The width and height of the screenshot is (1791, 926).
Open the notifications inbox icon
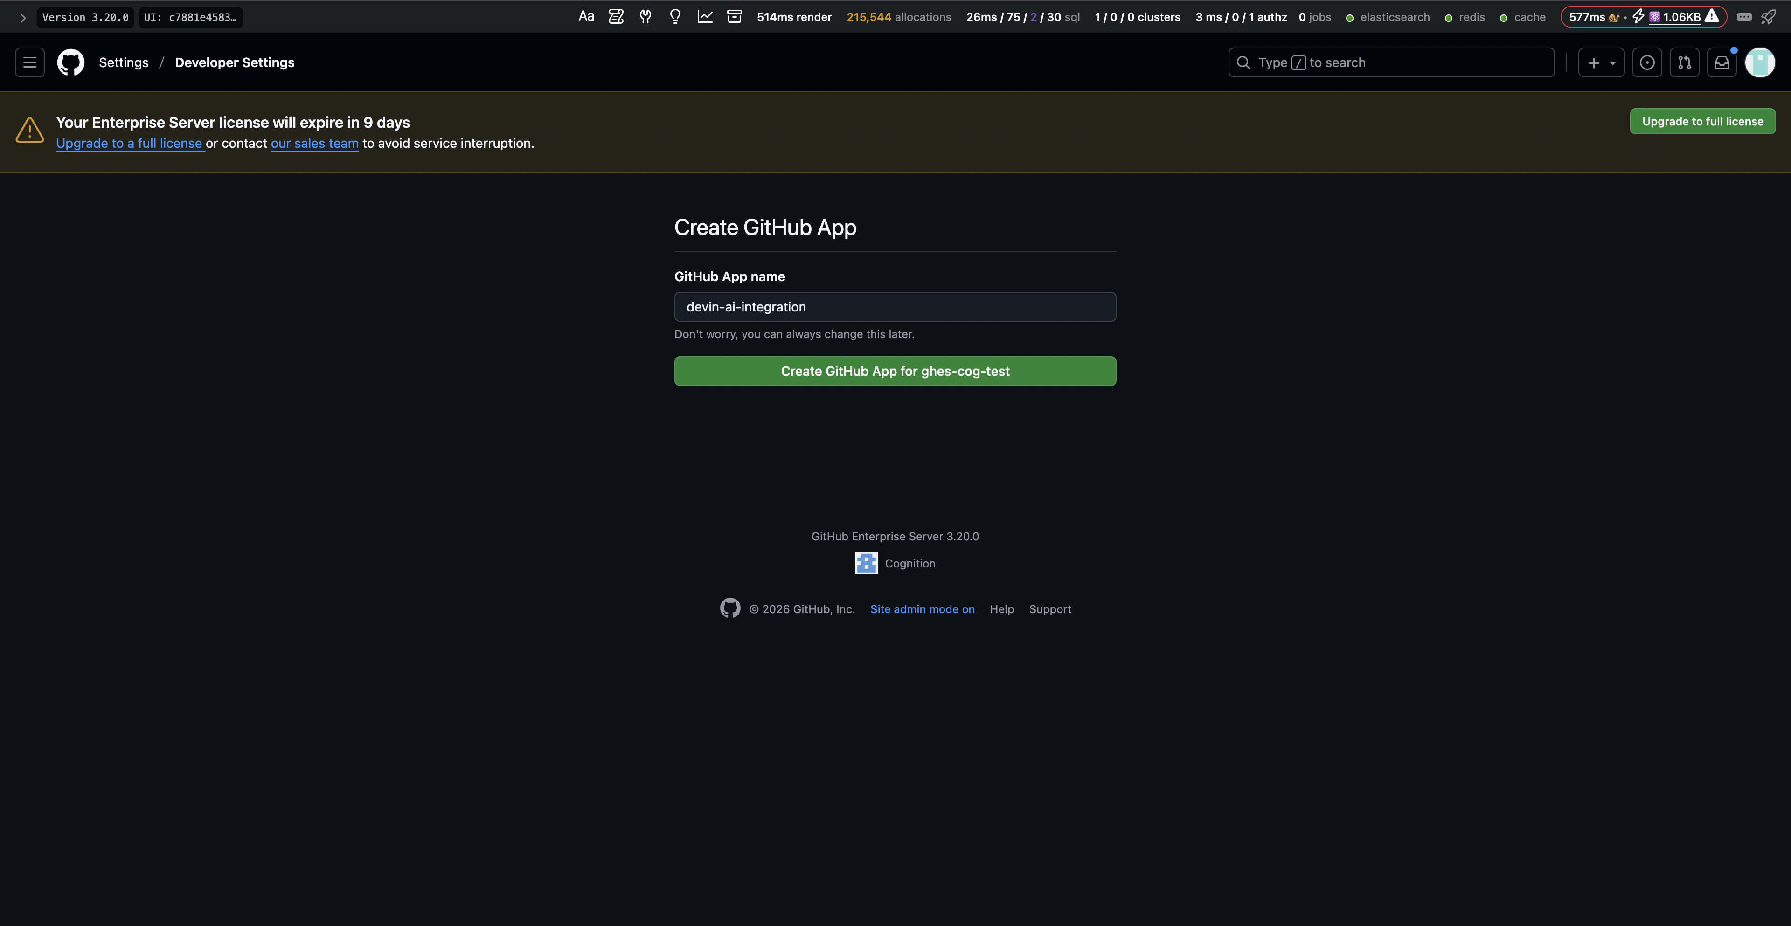pos(1722,62)
